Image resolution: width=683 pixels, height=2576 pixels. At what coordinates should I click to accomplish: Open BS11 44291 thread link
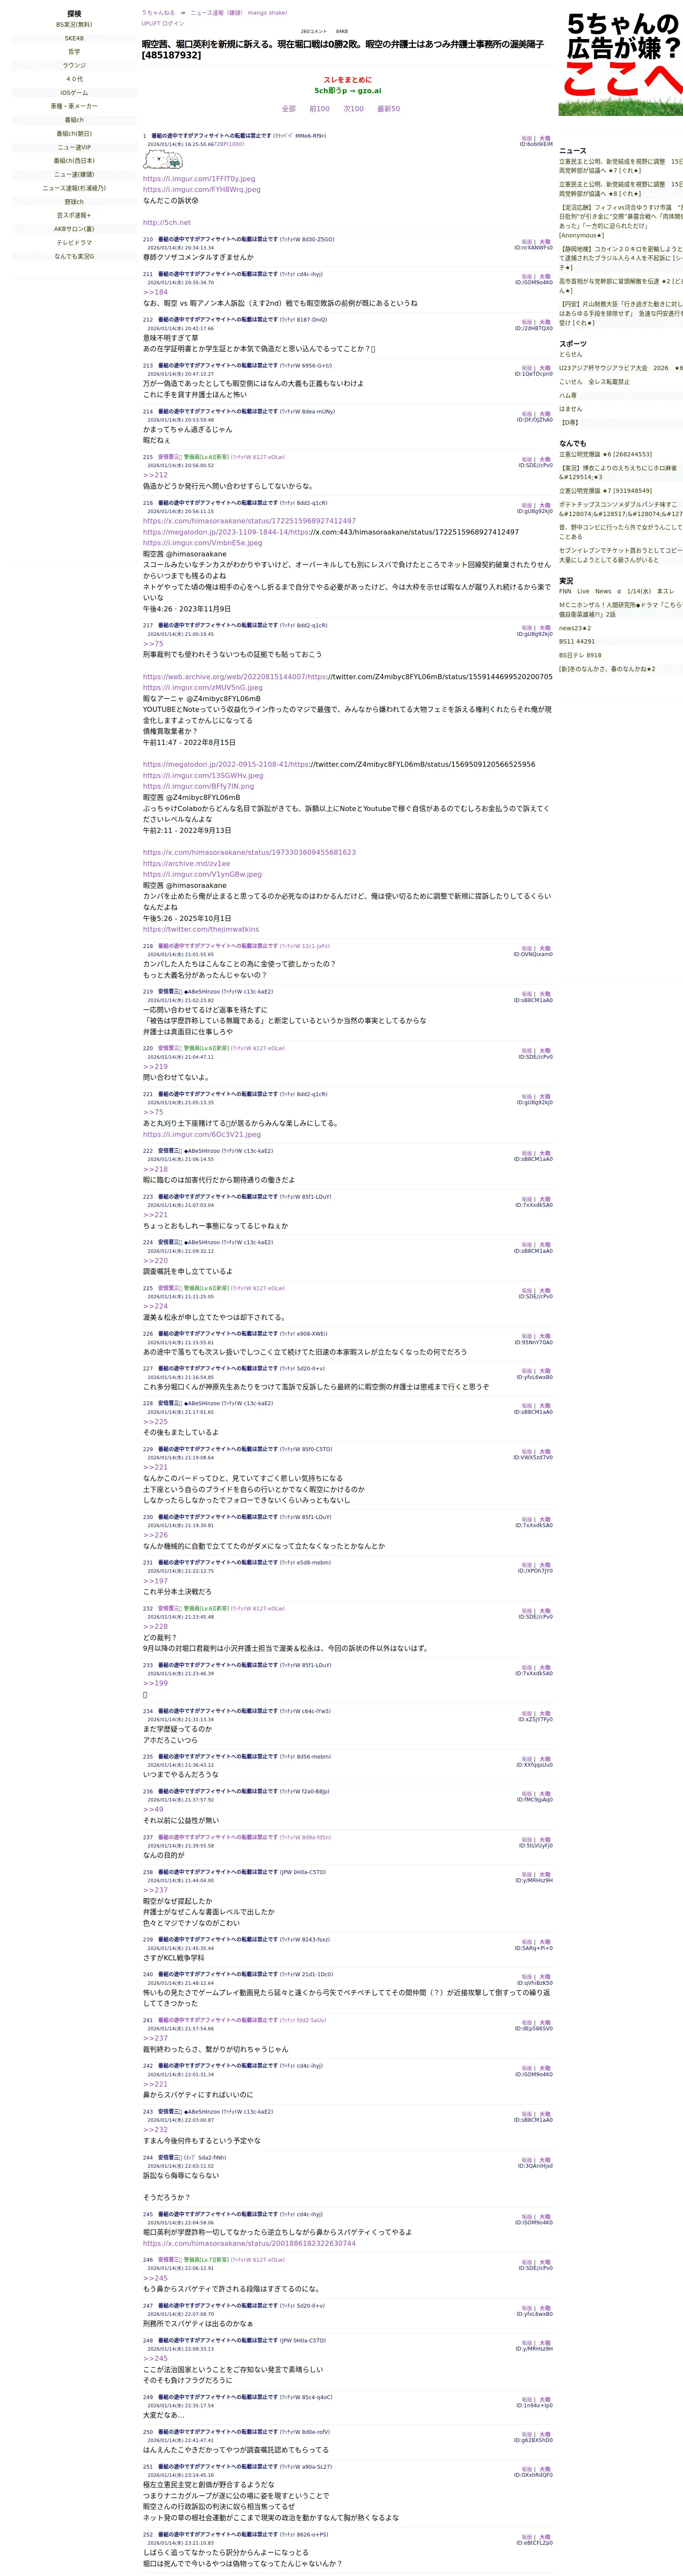[577, 642]
